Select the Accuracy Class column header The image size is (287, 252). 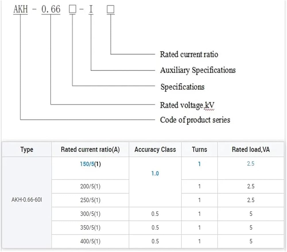[155, 149]
